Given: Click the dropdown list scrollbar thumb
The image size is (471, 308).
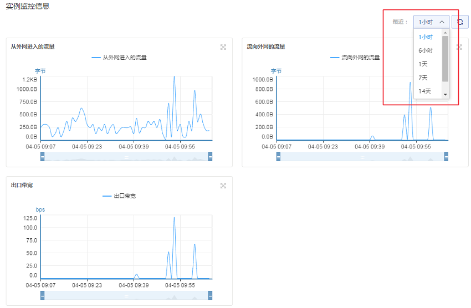Looking at the screenshot, I should 446,59.
